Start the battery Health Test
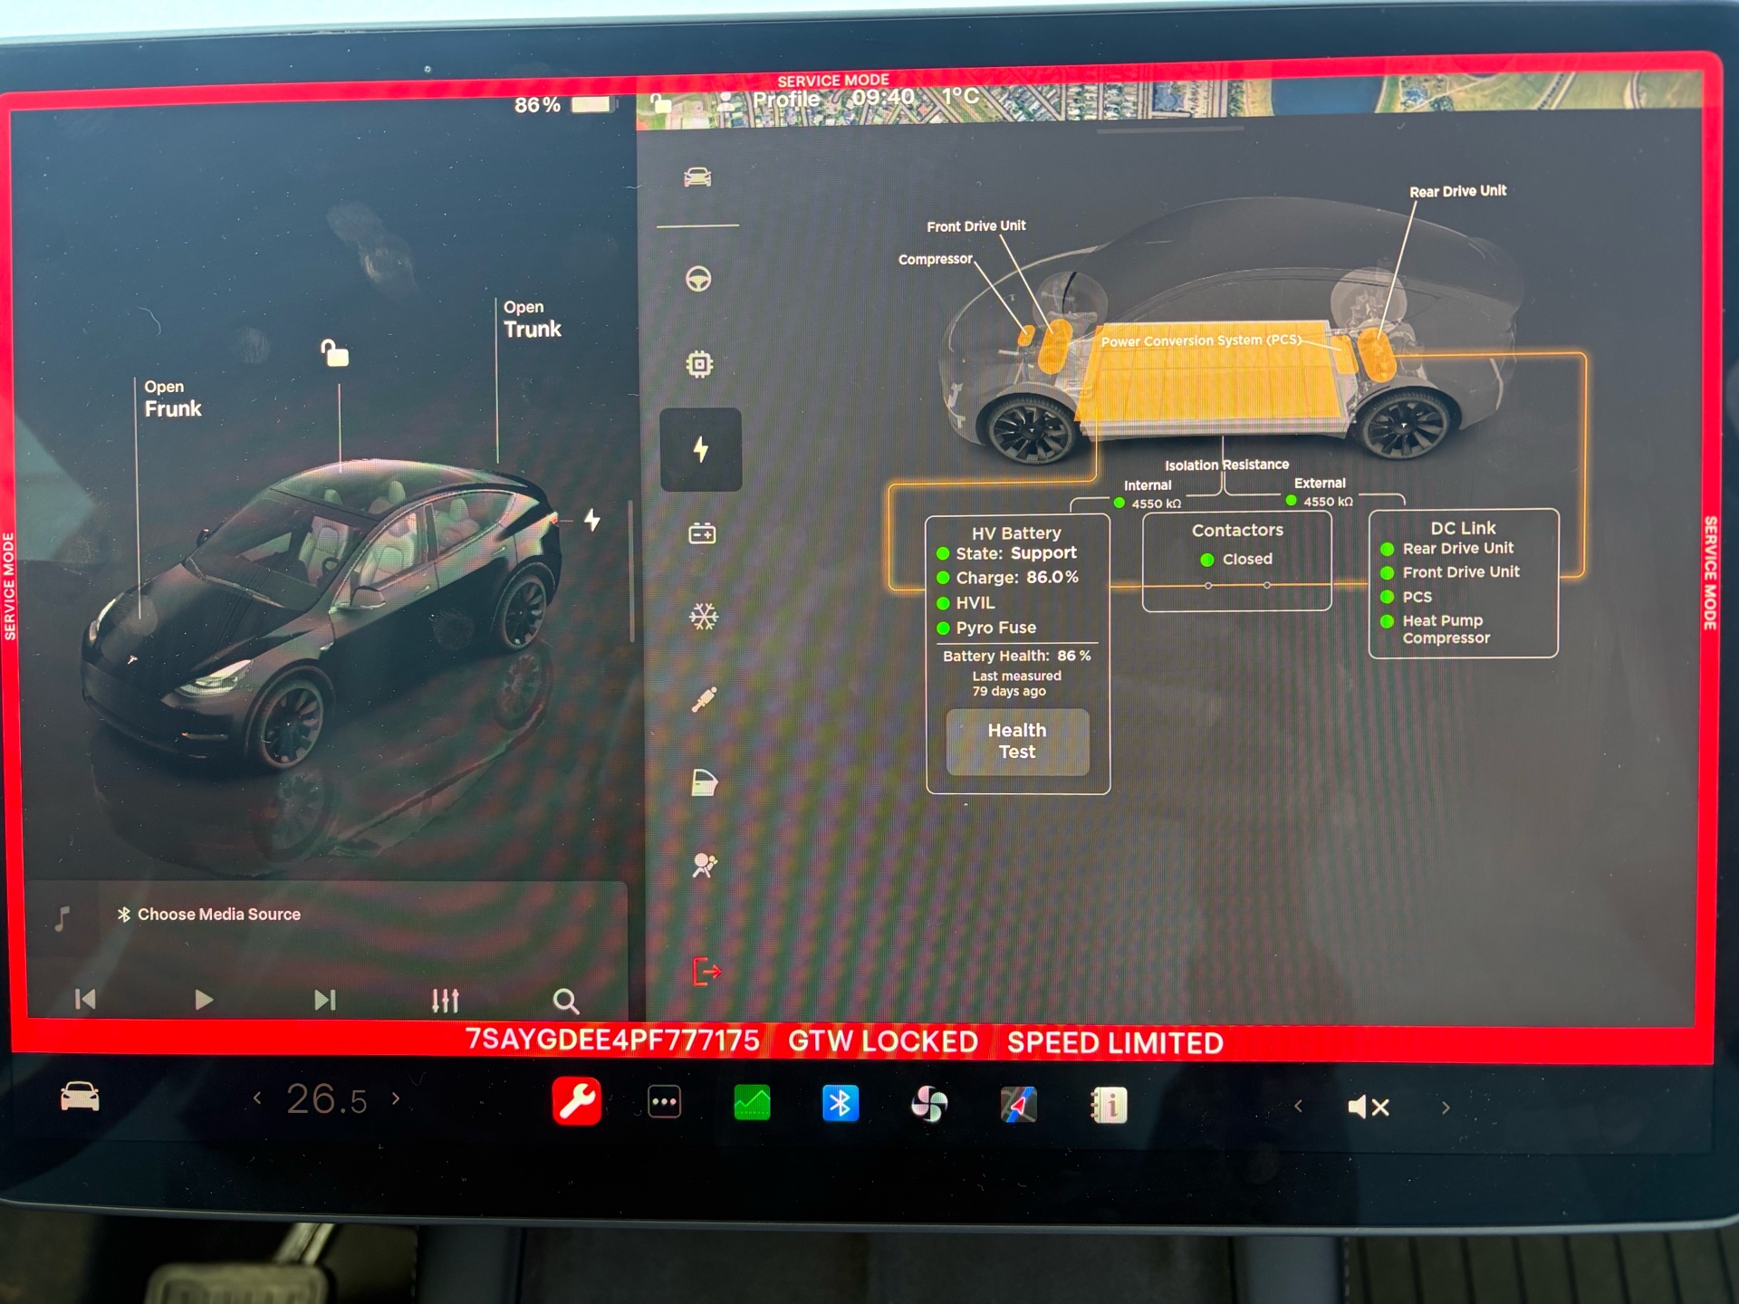Viewport: 1739px width, 1304px height. tap(1017, 742)
